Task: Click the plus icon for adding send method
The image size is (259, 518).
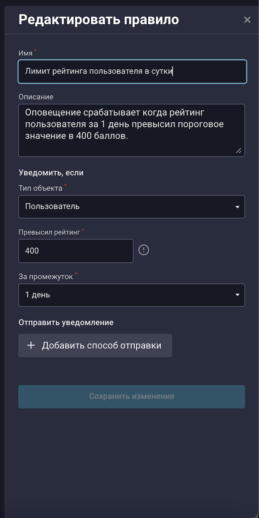Action: [x=31, y=346]
